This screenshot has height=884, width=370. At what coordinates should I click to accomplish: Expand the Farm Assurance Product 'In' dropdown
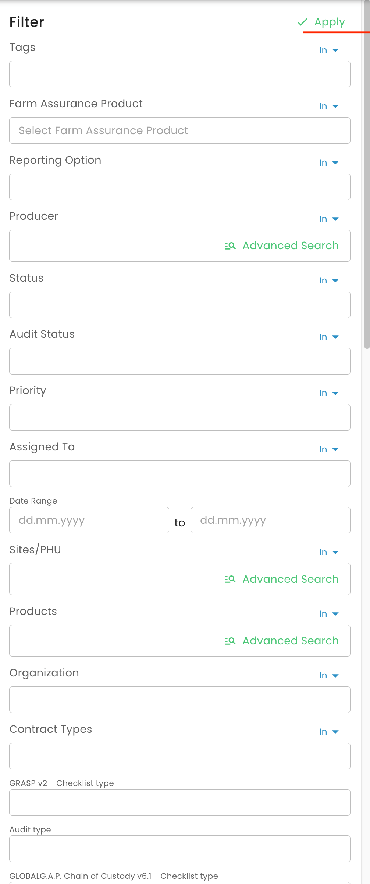[329, 106]
